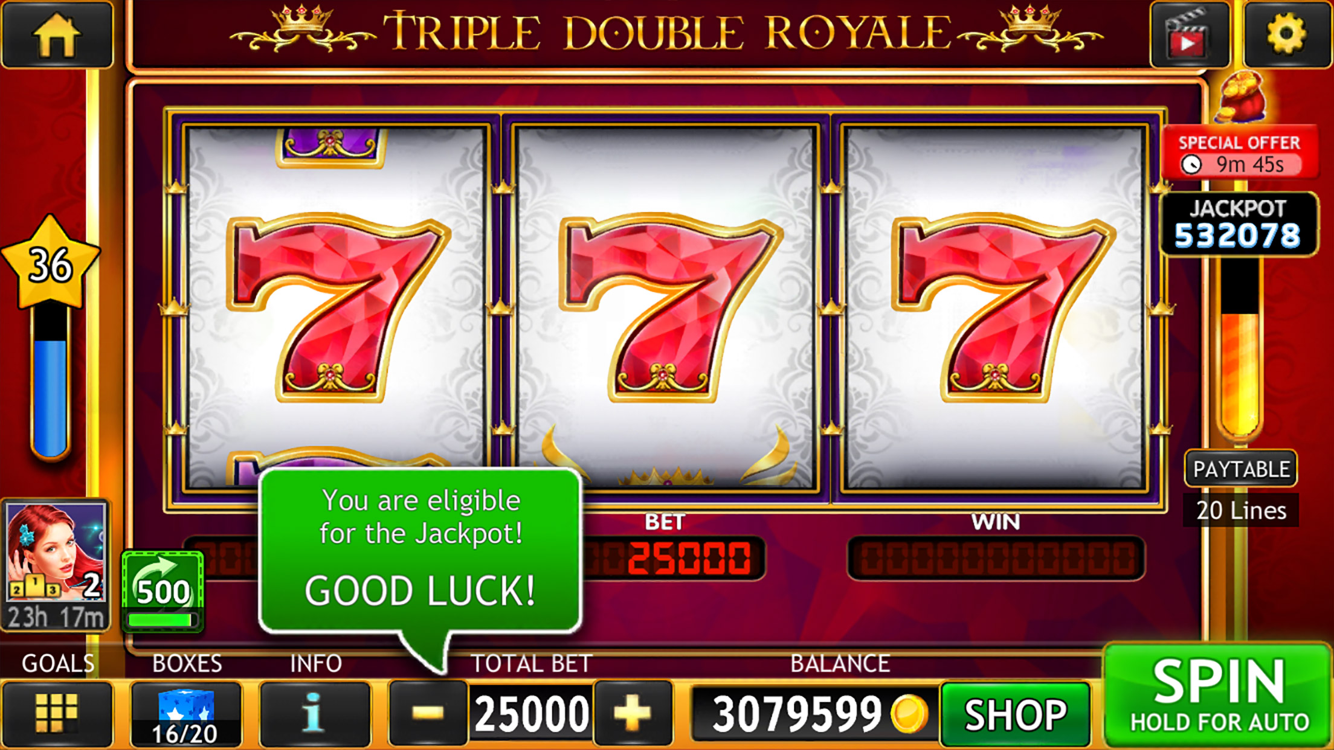Screen dimensions: 1334x750
Task: Click the balance 3079599 coin display
Action: click(x=812, y=714)
